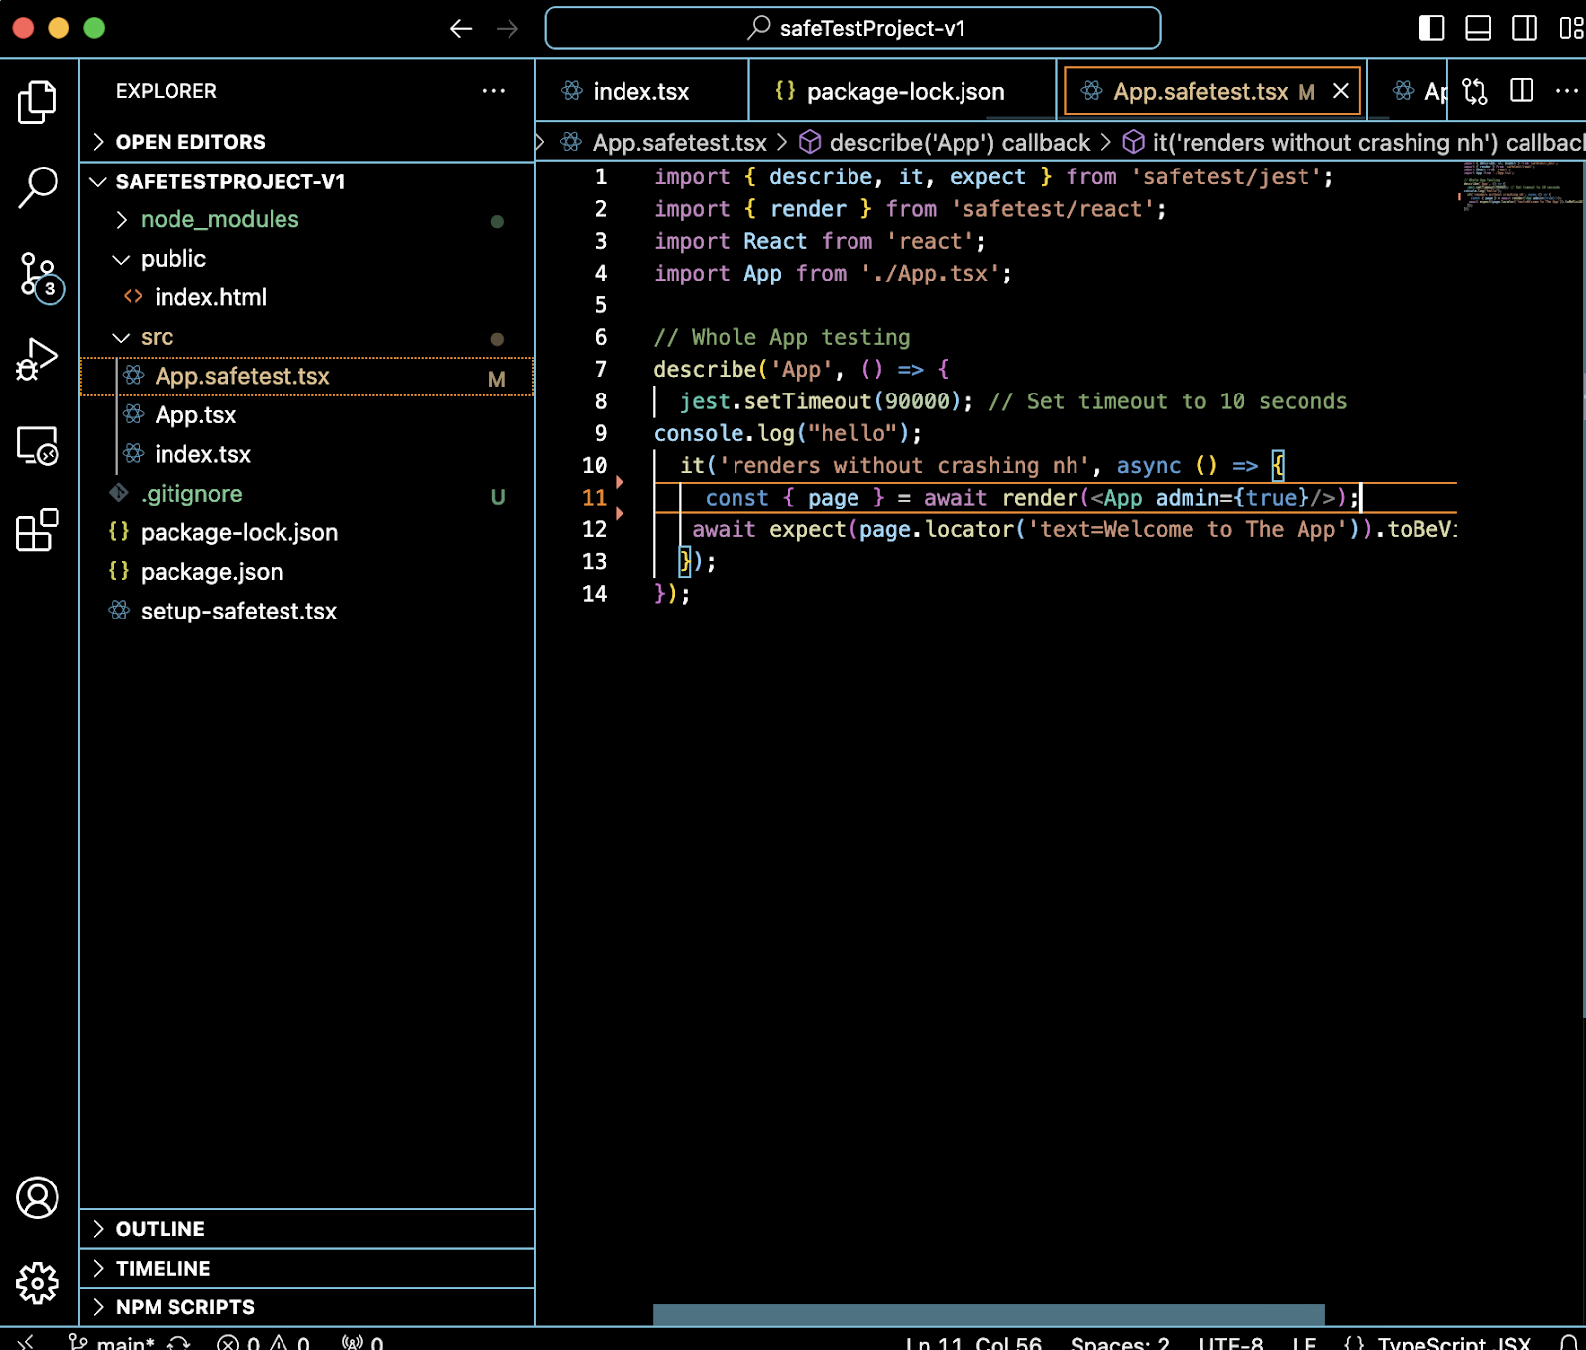Go back with the left arrow
This screenshot has height=1350, width=1586.
pyautogui.click(x=461, y=28)
